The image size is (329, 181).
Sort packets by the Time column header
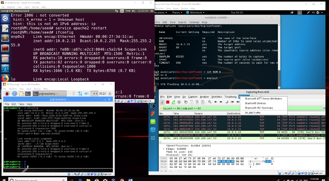point(183,114)
